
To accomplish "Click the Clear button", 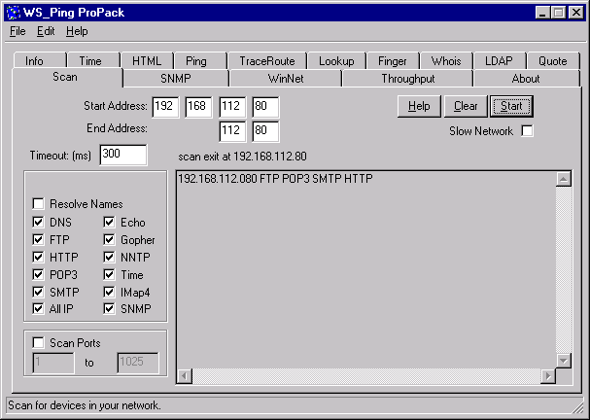I will point(466,106).
